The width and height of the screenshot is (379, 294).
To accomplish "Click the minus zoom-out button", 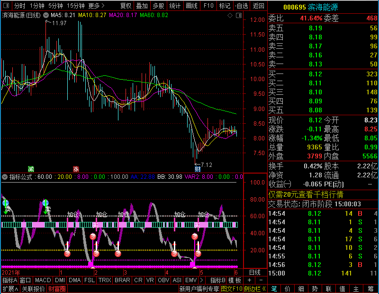I will (261, 280).
